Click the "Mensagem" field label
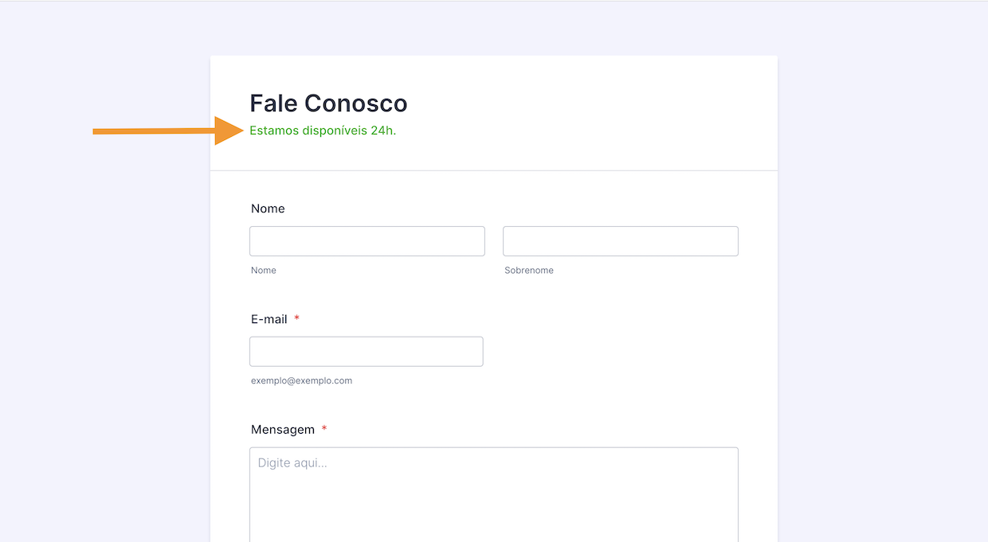Image resolution: width=988 pixels, height=542 pixels. (x=283, y=430)
